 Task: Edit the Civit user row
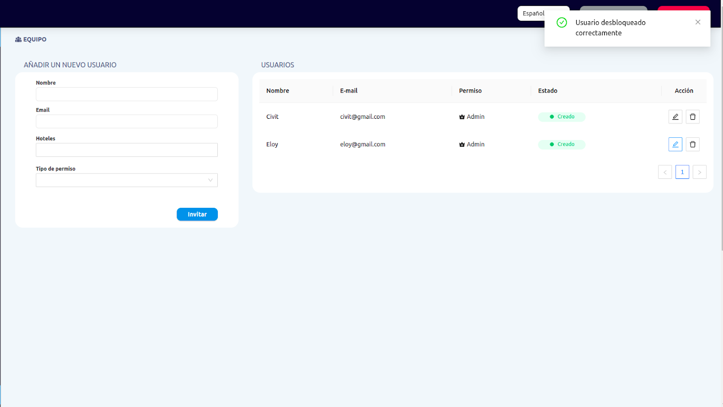(675, 117)
